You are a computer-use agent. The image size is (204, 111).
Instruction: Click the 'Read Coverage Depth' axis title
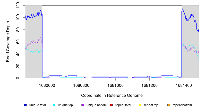click(x=8, y=42)
